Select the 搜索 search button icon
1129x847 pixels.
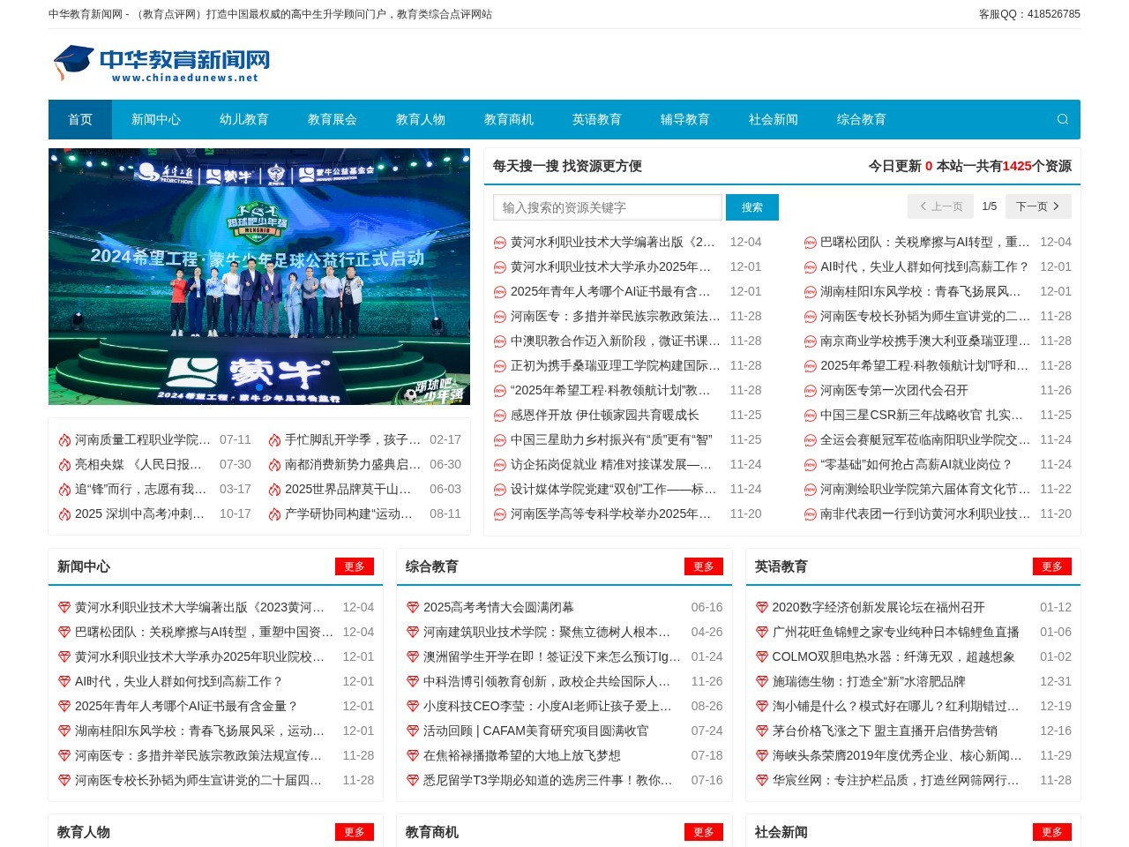tap(752, 206)
